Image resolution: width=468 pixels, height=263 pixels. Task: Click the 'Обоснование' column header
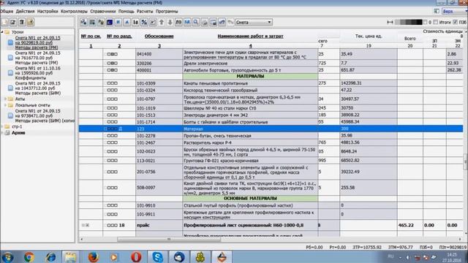click(159, 36)
